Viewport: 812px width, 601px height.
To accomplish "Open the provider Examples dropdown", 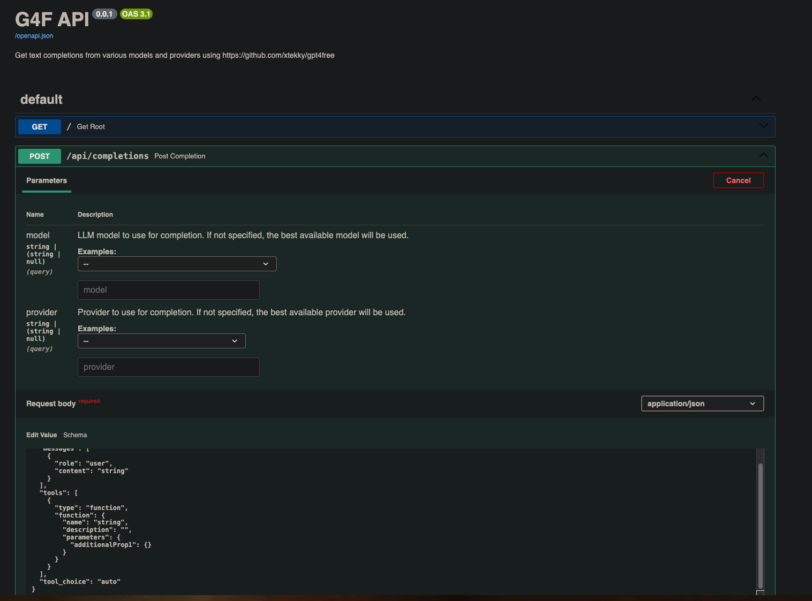I will (161, 341).
